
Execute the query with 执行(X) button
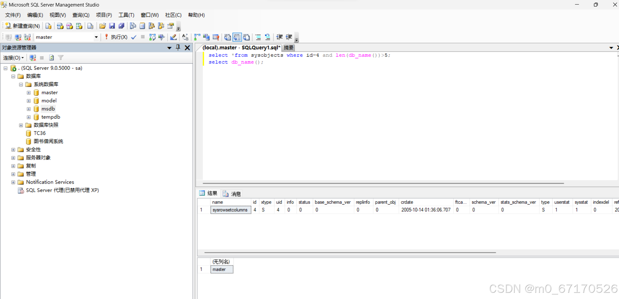116,37
